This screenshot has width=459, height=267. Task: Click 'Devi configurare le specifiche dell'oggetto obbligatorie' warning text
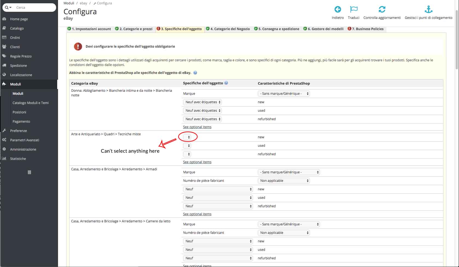pyautogui.click(x=130, y=47)
